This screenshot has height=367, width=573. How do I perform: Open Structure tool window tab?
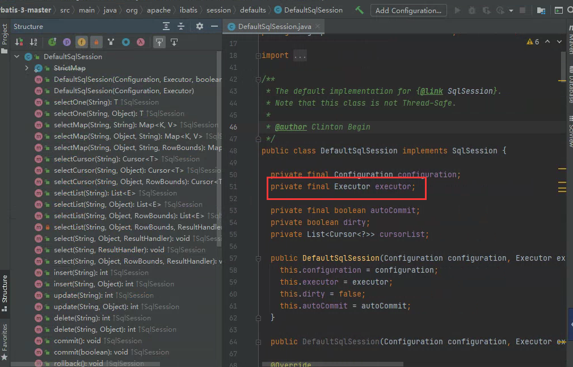[5, 294]
